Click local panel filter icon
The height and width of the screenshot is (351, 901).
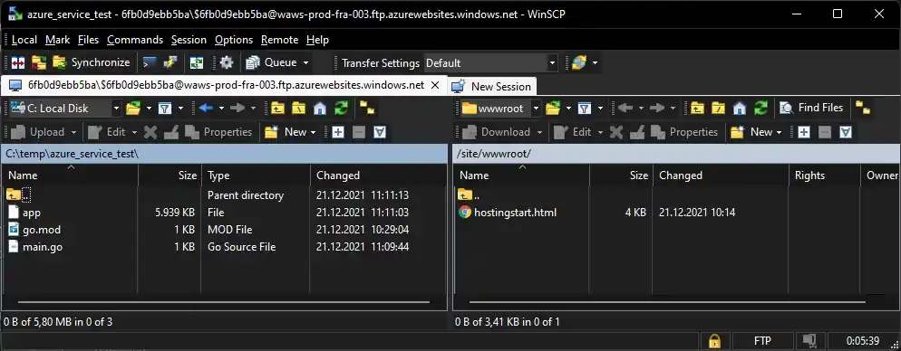pos(165,108)
